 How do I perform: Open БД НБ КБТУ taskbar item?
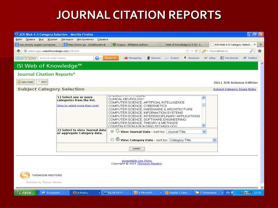tap(116, 193)
